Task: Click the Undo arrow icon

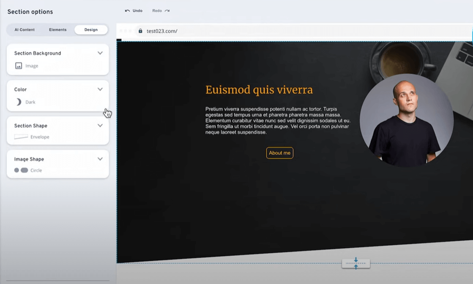Action: (x=127, y=11)
